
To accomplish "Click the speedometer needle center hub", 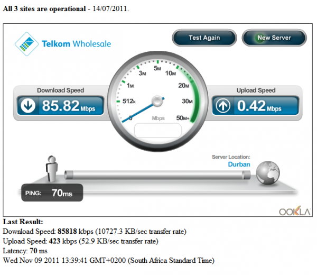I will pyautogui.click(x=157, y=101).
